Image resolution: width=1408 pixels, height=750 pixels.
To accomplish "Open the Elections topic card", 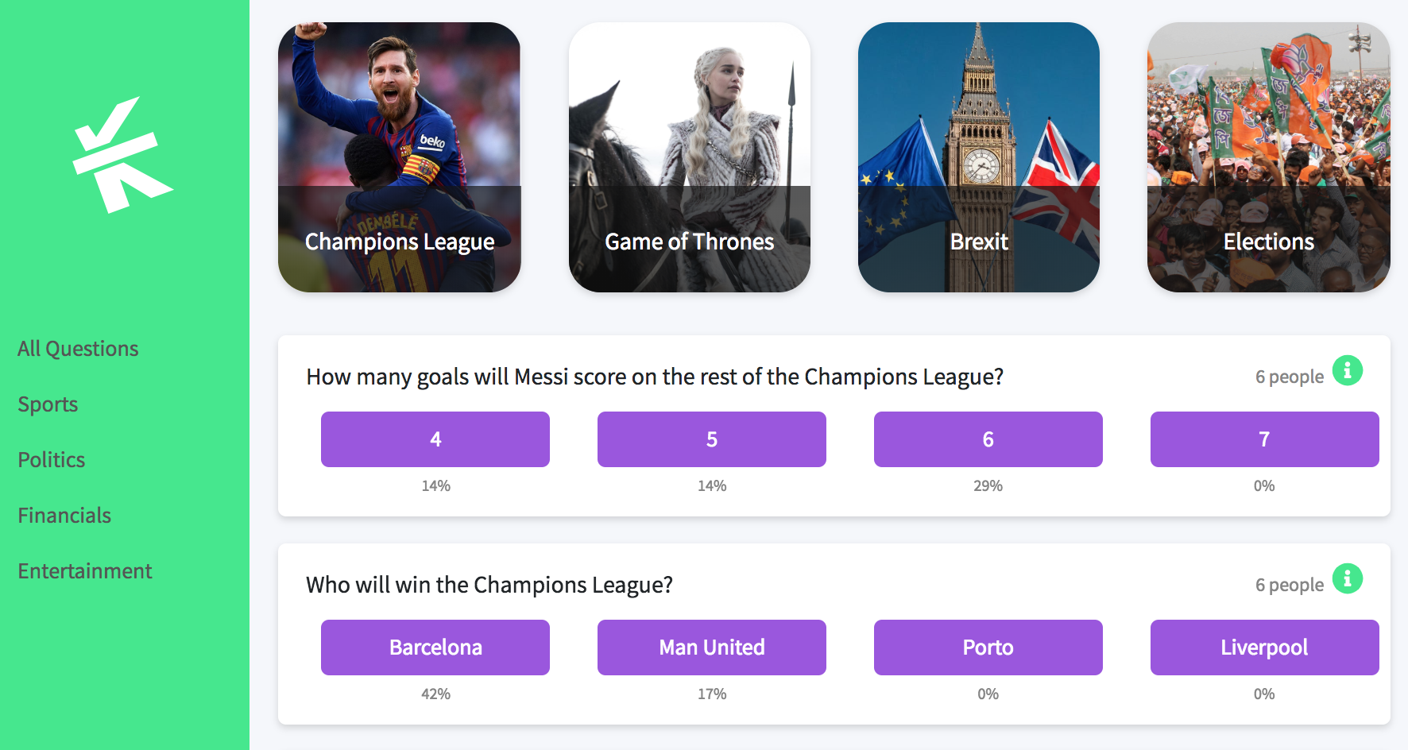I will pyautogui.click(x=1268, y=157).
